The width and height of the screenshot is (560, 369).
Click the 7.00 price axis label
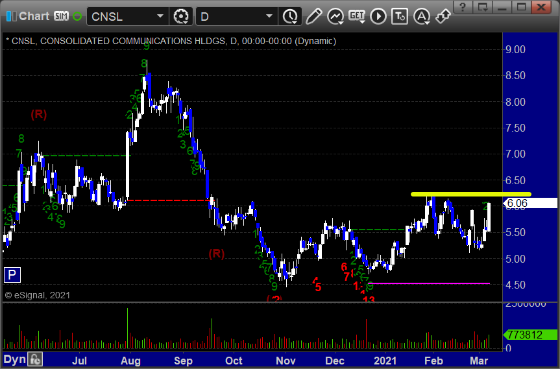click(x=516, y=154)
